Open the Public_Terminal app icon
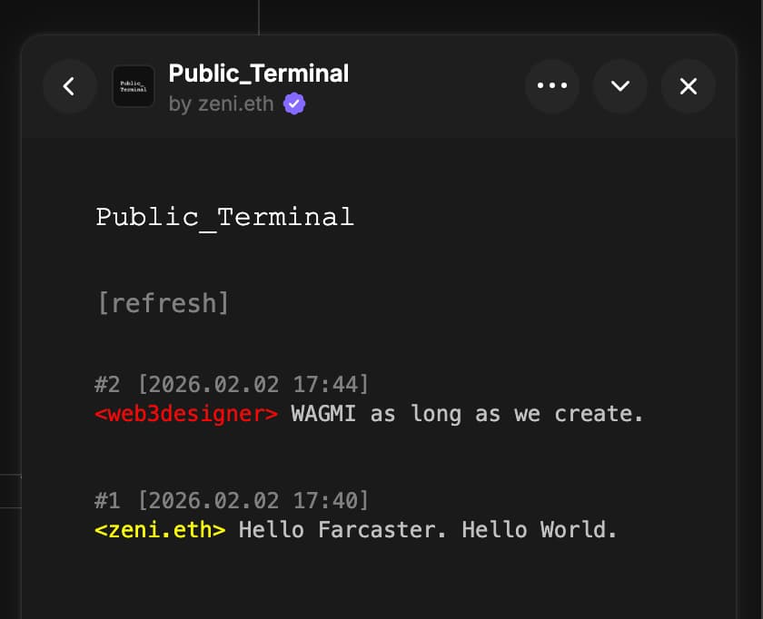The width and height of the screenshot is (763, 619). (133, 86)
